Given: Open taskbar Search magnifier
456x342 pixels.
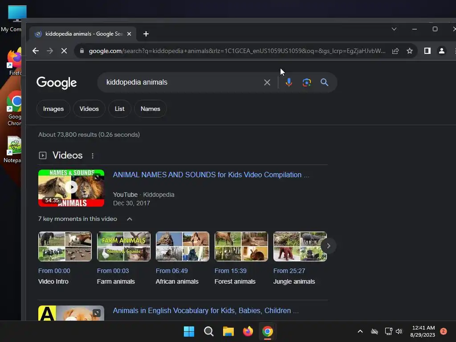Looking at the screenshot, I should tap(208, 331).
